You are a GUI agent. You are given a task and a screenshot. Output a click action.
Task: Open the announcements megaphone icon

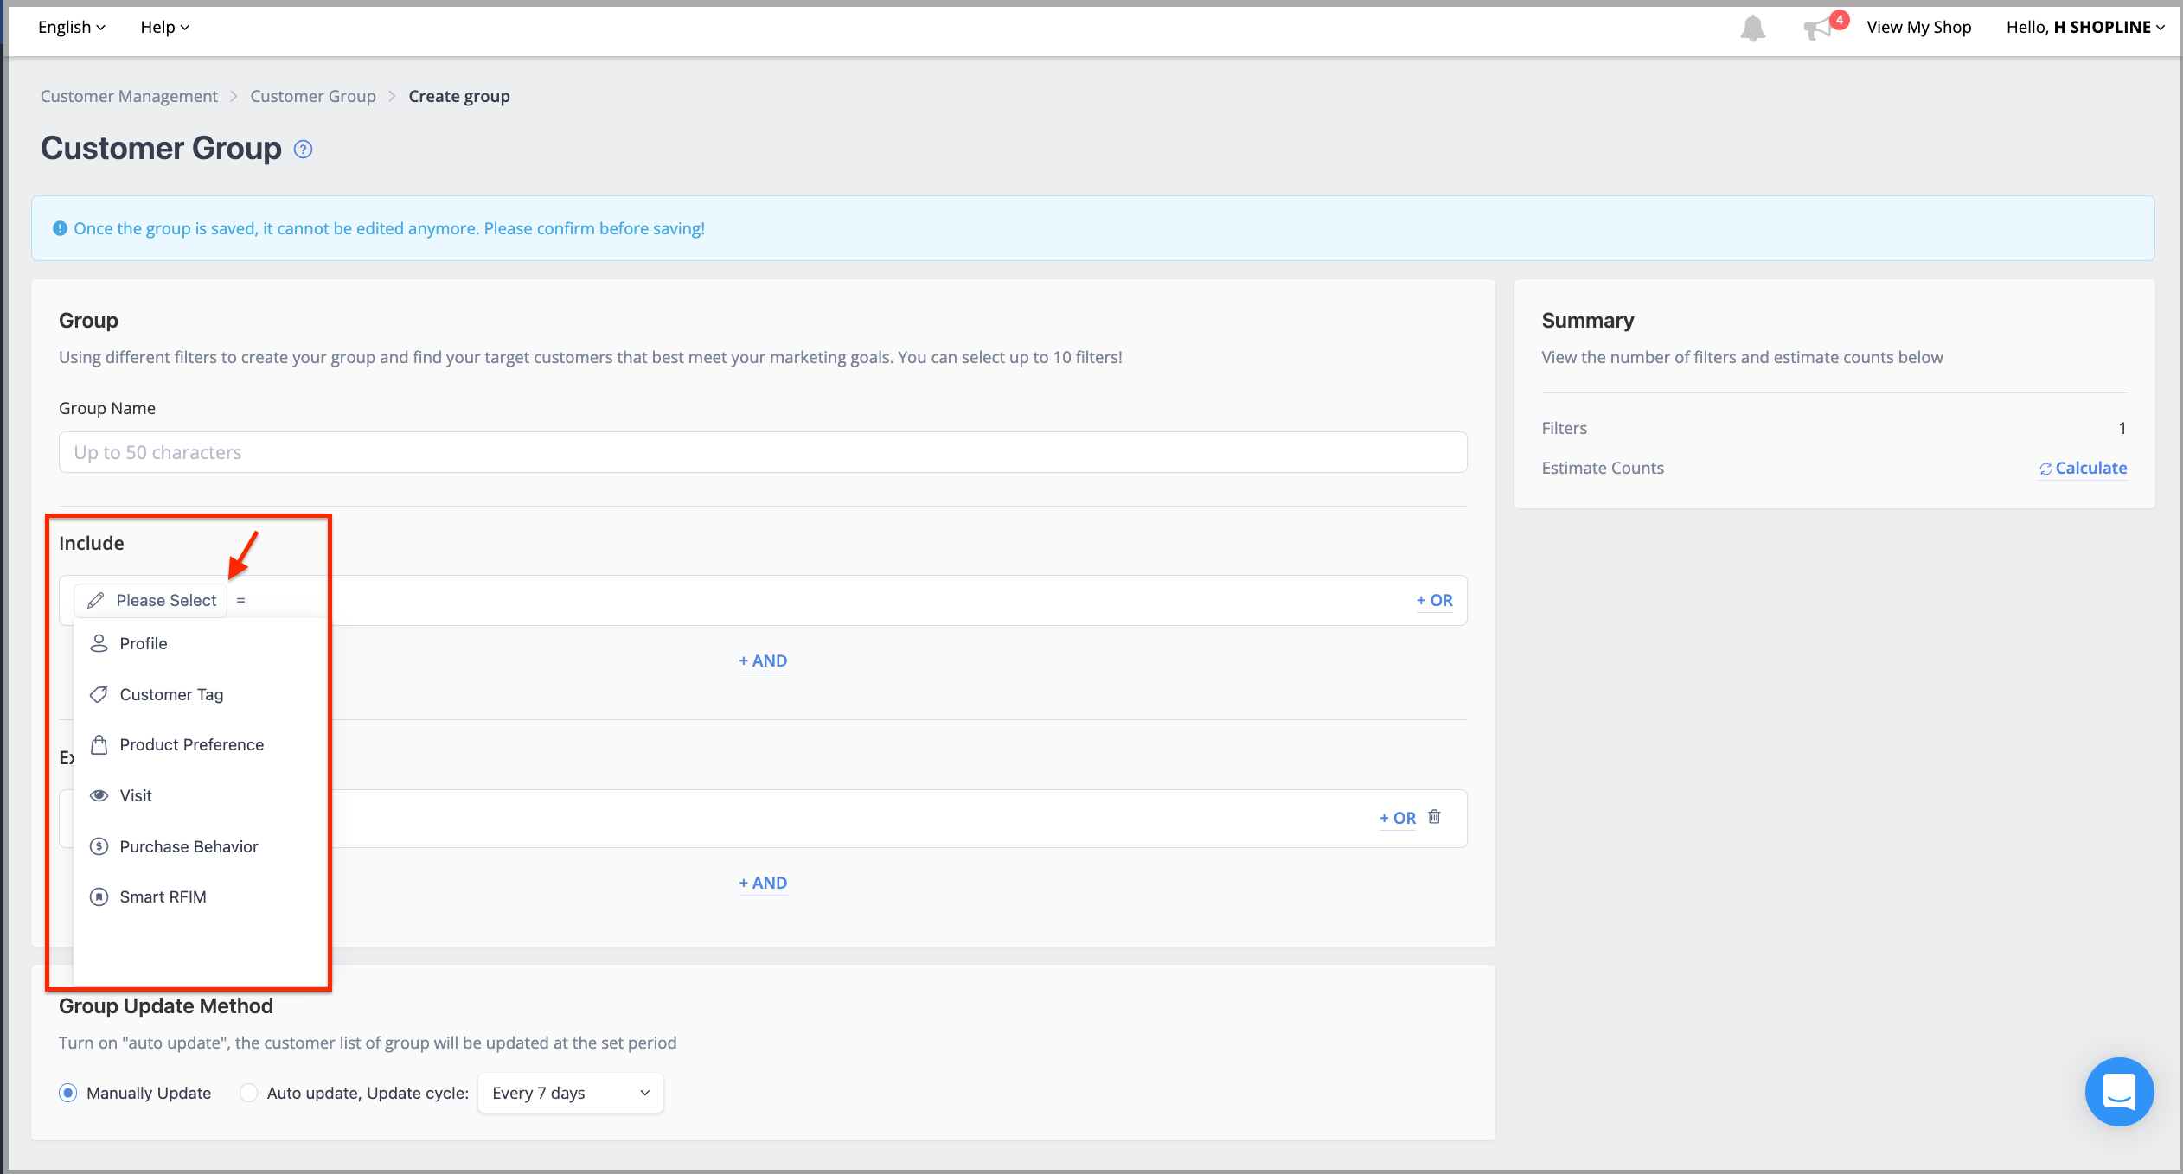[1819, 29]
